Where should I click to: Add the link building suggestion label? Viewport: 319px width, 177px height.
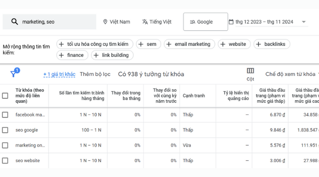click(x=112, y=55)
